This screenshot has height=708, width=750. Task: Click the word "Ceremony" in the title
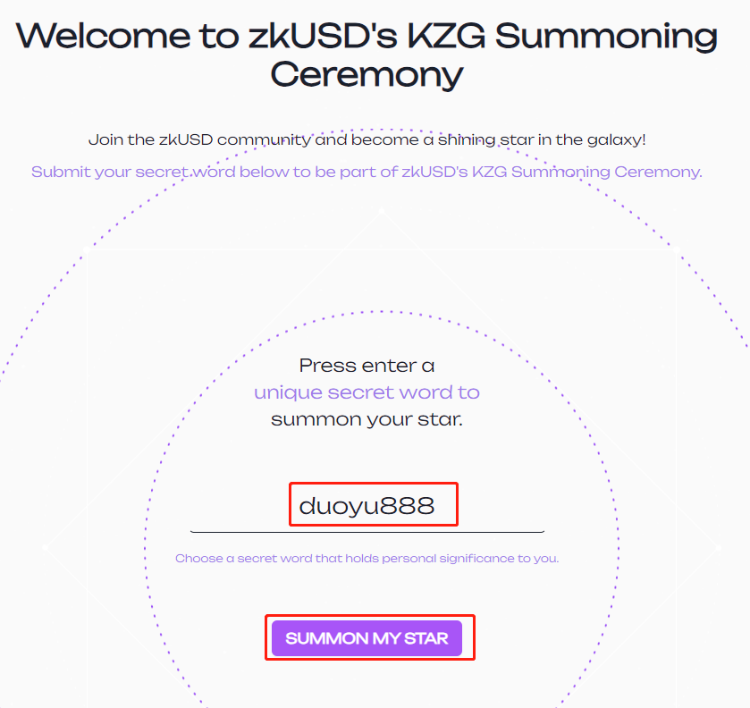367,74
